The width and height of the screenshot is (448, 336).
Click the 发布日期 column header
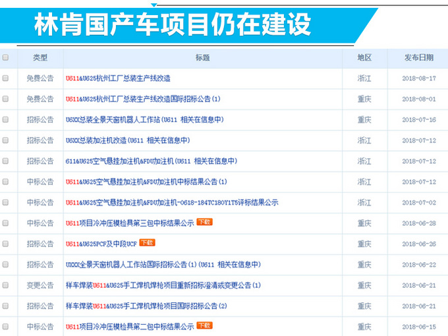(419, 58)
